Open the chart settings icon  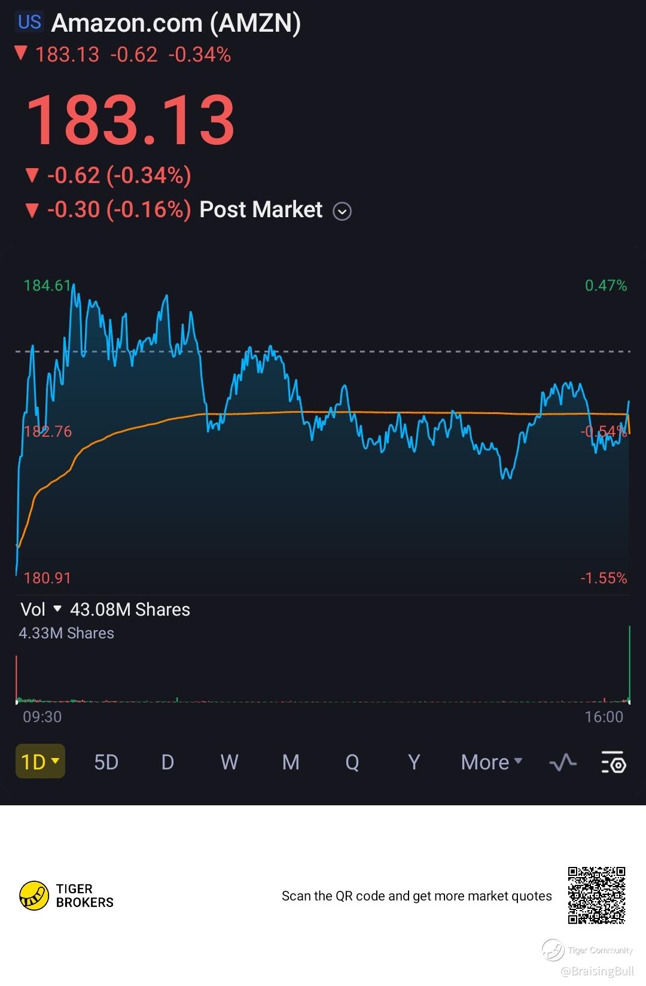[613, 762]
